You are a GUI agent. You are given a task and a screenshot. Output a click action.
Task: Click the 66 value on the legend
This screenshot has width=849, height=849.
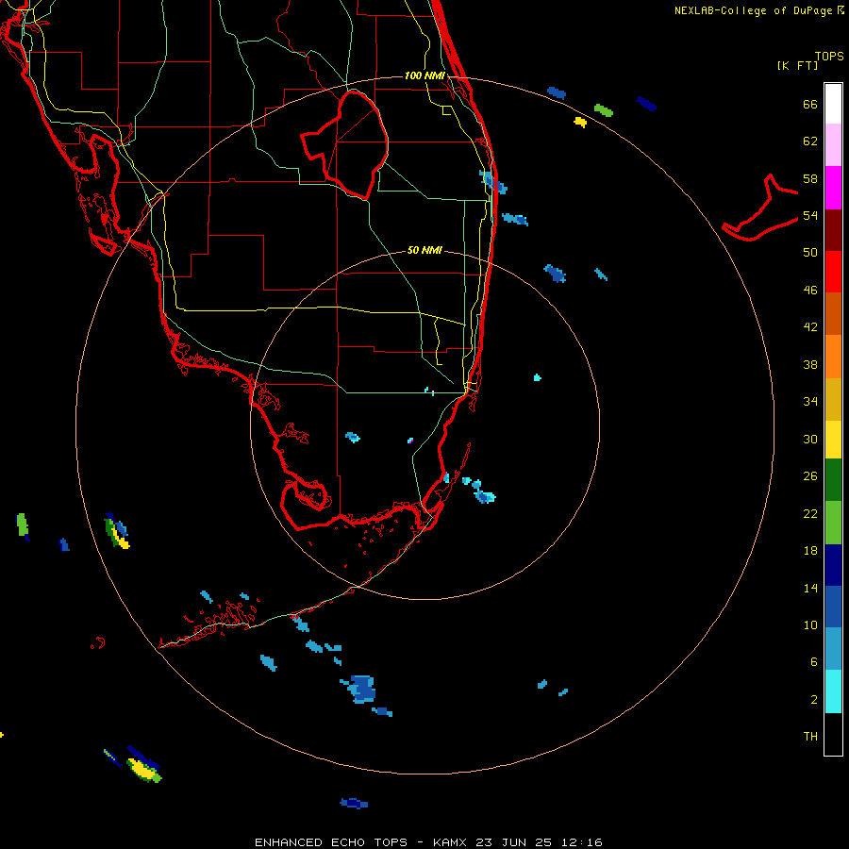[810, 104]
